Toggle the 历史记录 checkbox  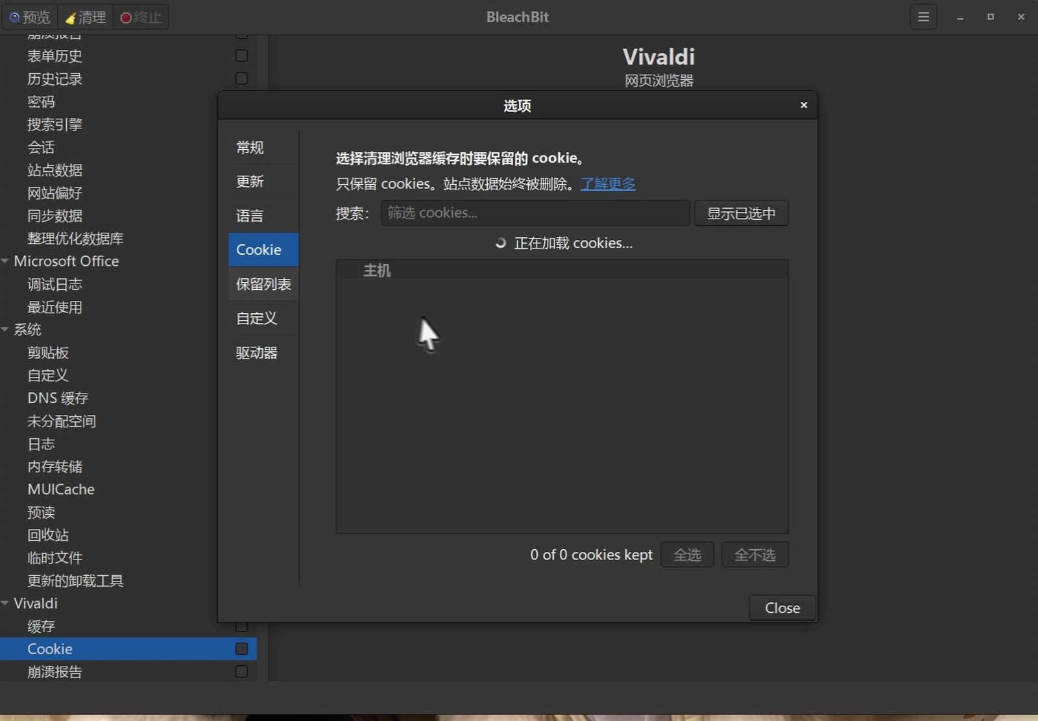241,78
